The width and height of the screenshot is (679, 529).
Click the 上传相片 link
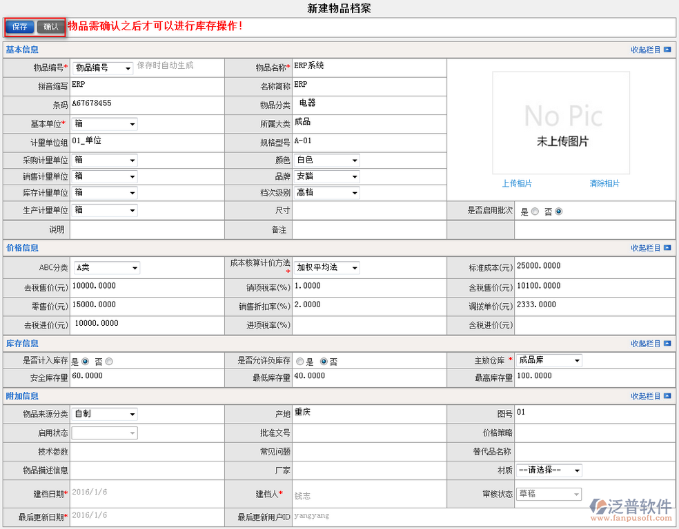pos(517,183)
